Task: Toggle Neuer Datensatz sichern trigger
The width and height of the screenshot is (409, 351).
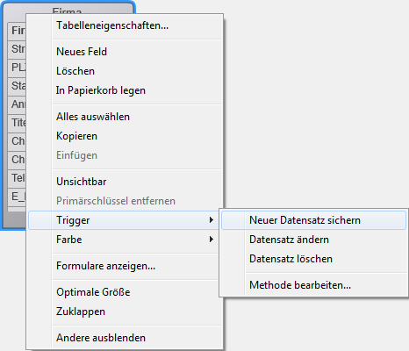Action: coord(314,220)
